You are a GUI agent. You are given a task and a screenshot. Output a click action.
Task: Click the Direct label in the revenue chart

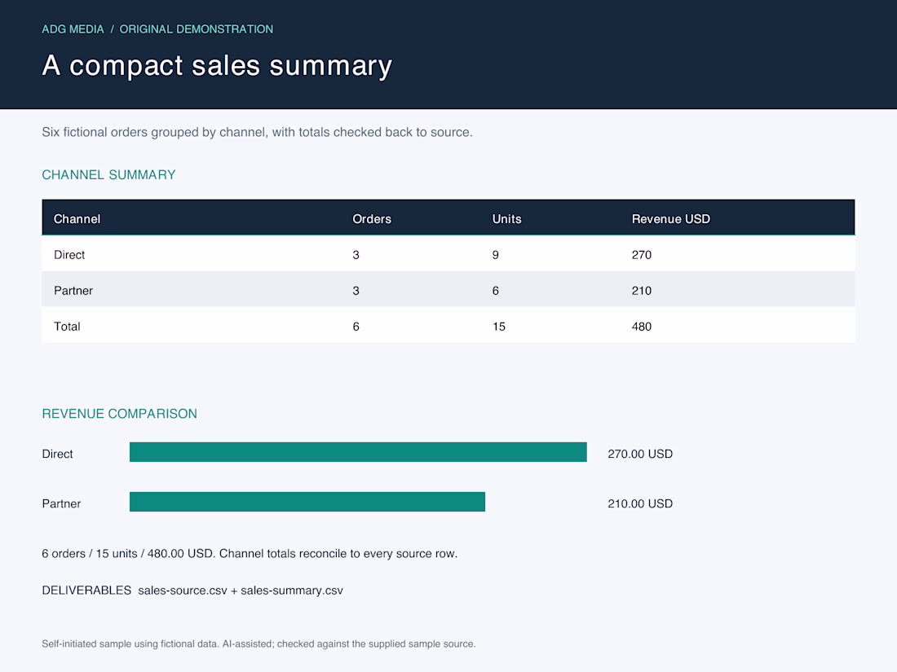coord(57,454)
